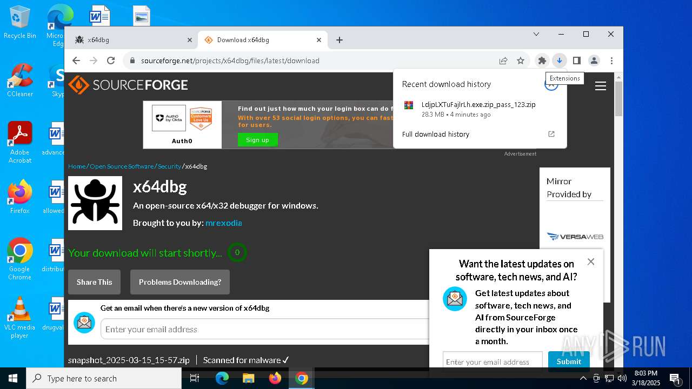Click the Auth0 advertisement image

point(182,125)
